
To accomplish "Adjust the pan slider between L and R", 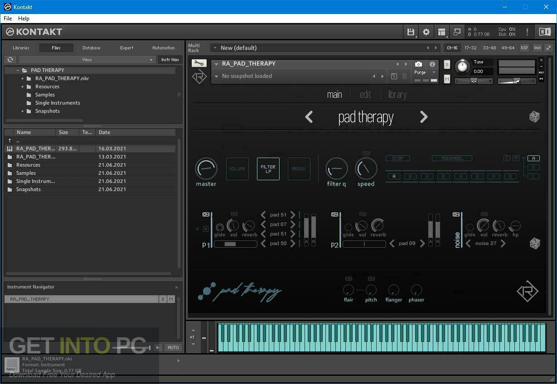I will [474, 81].
